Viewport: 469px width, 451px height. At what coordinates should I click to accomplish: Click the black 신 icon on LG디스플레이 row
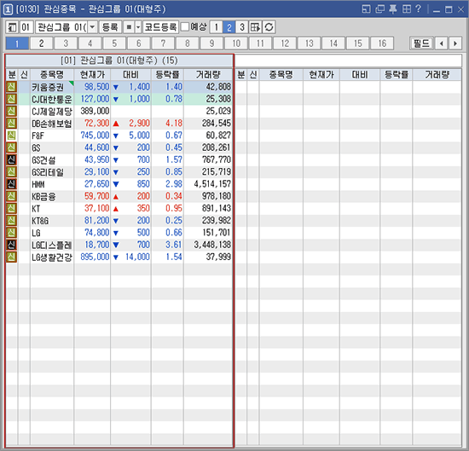click(x=11, y=245)
